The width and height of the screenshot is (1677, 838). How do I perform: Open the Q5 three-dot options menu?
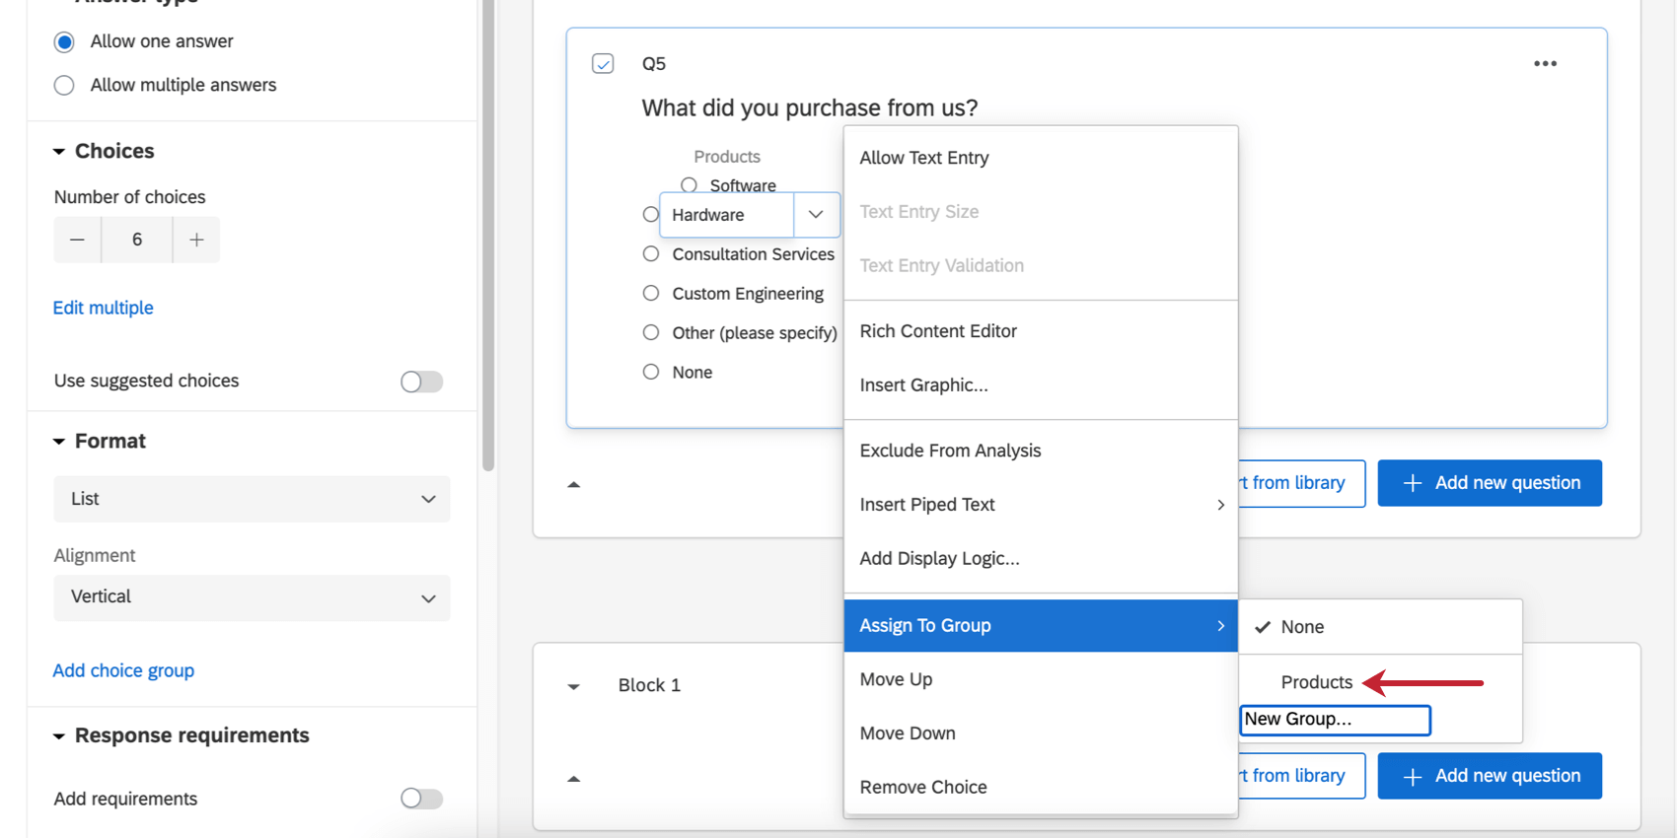(1545, 64)
